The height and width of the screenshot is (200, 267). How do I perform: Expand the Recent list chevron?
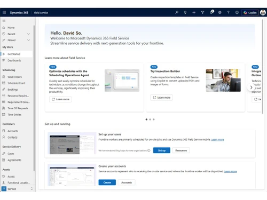click(x=28, y=34)
